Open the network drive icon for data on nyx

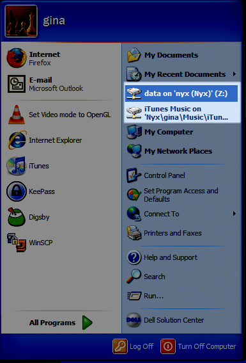click(134, 93)
